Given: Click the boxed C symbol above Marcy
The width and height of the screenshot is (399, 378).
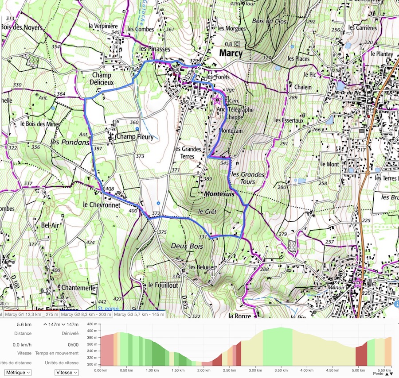Looking at the screenshot, I should pyautogui.click(x=237, y=44).
